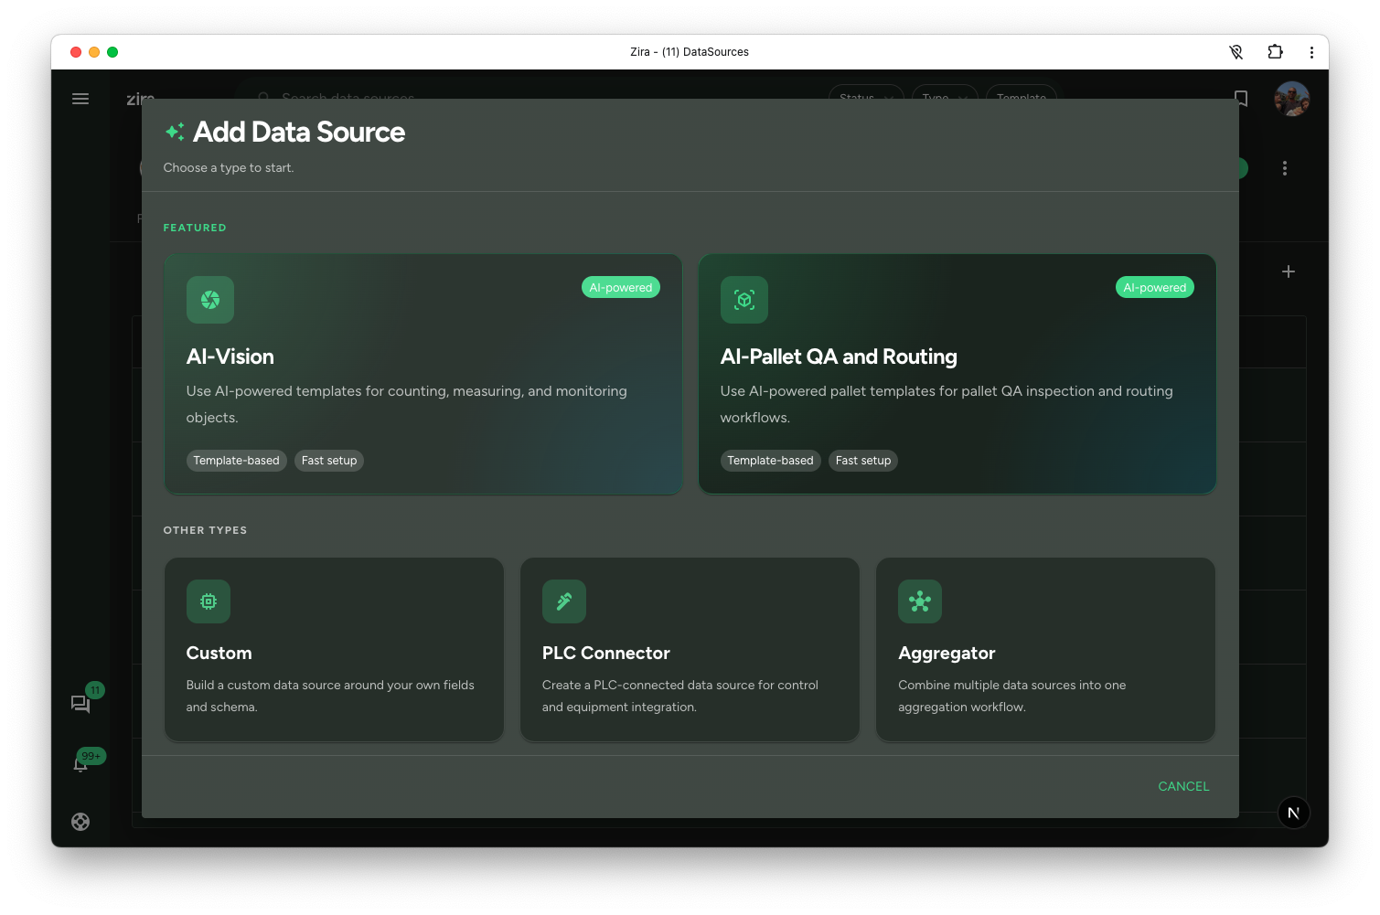1380x915 pixels.
Task: Open the Status filter dropdown
Action: [x=866, y=92]
